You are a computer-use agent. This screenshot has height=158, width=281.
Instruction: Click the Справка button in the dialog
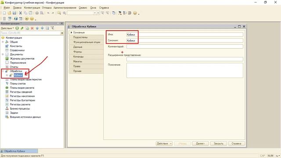pyautogui.click(x=236, y=144)
